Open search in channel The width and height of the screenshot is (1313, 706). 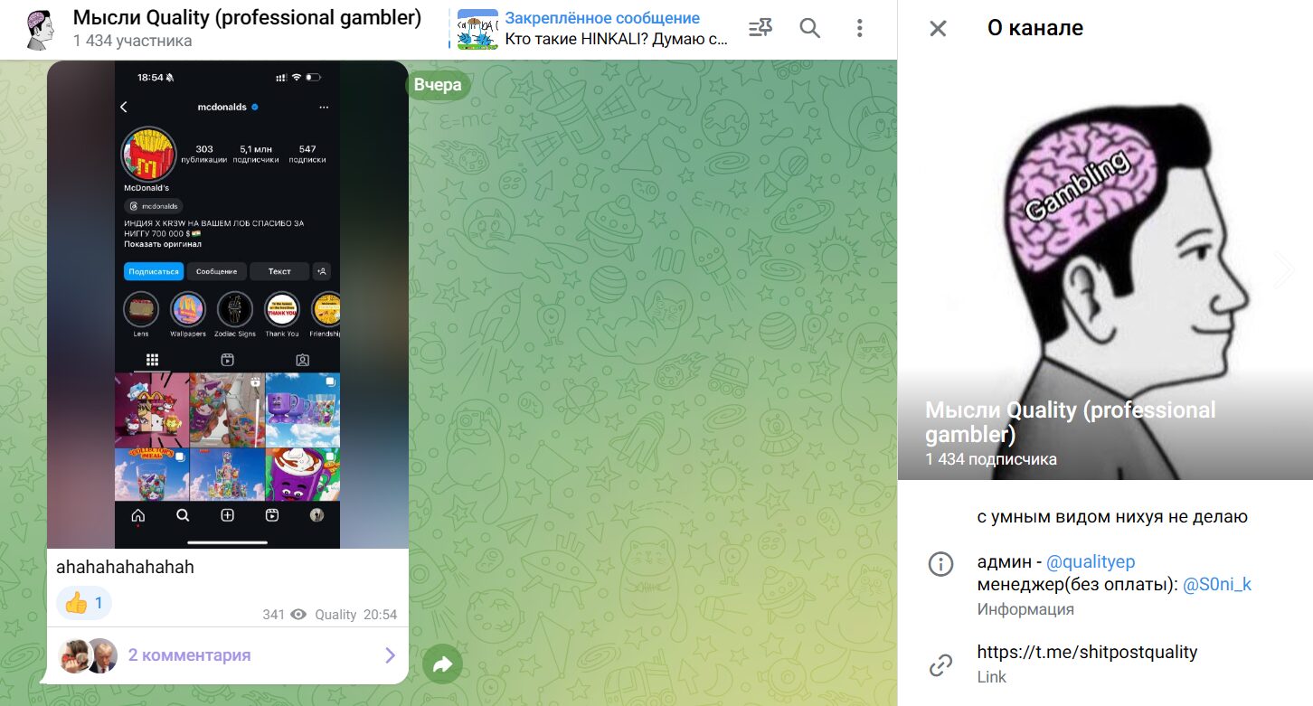point(810,29)
